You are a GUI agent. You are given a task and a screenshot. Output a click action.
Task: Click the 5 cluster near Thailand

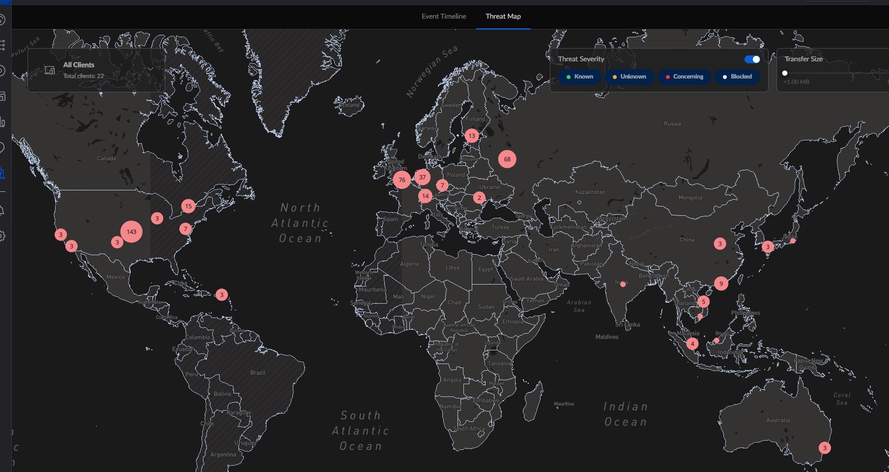click(x=703, y=302)
